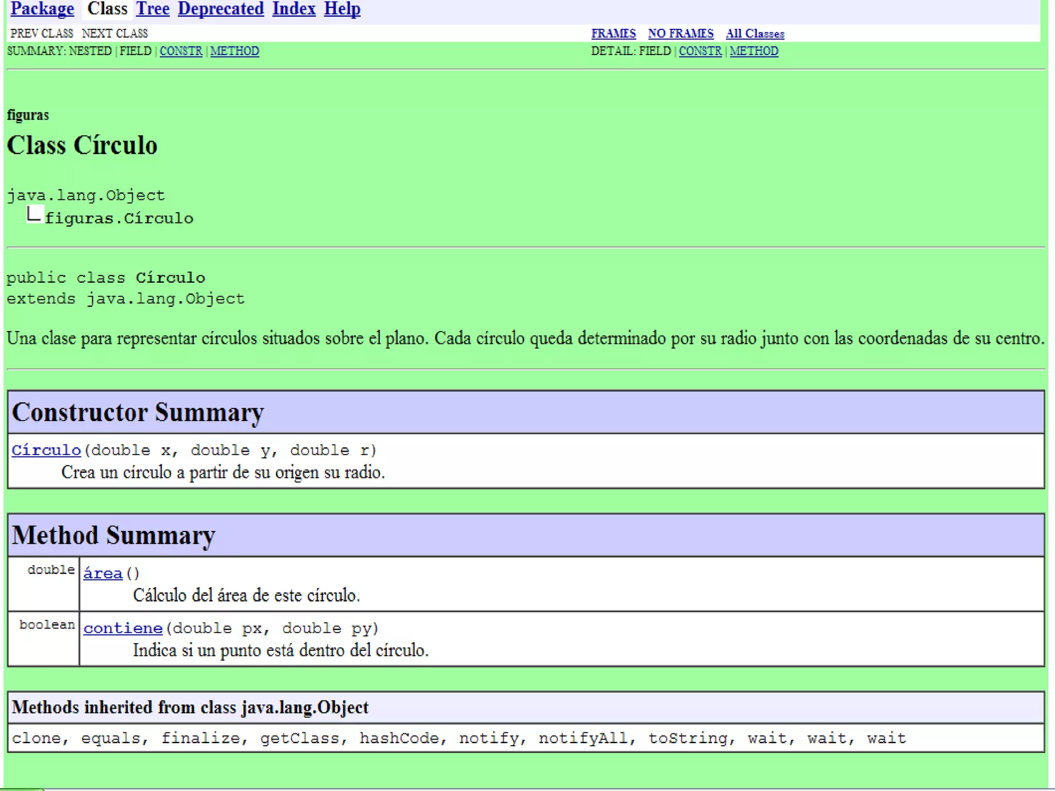Open the All Classes list
Screen dimensions: 1055x791
pos(755,33)
